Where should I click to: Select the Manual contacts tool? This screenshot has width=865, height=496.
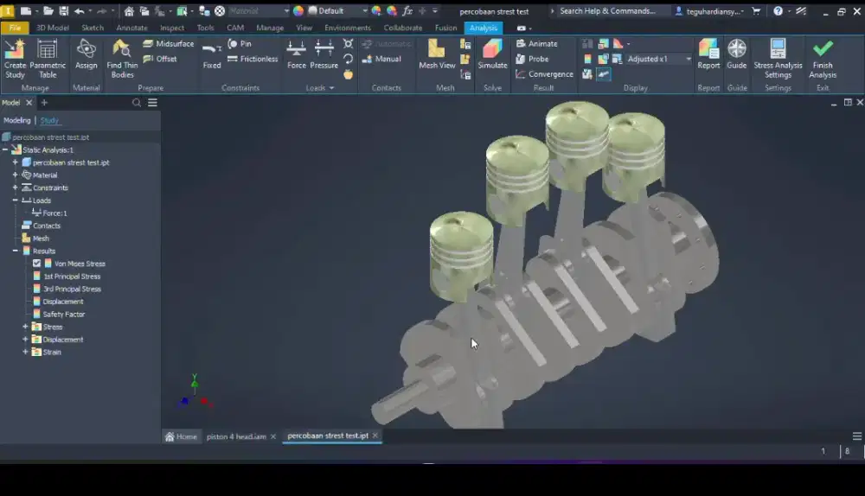coord(381,59)
